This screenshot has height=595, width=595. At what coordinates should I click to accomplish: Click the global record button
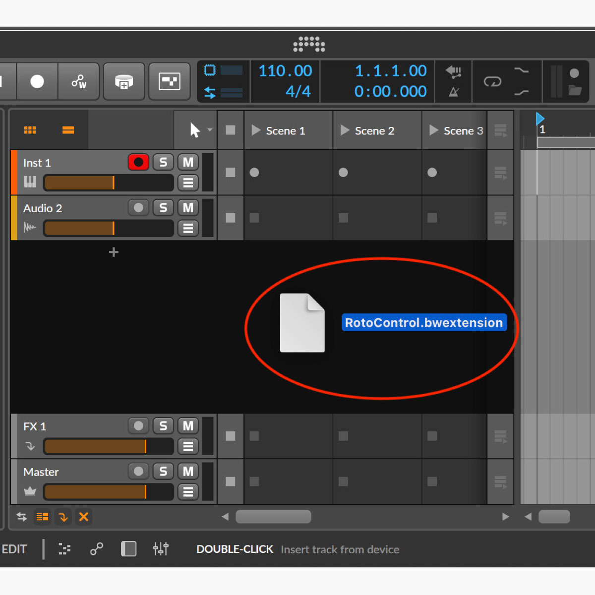pos(37,81)
